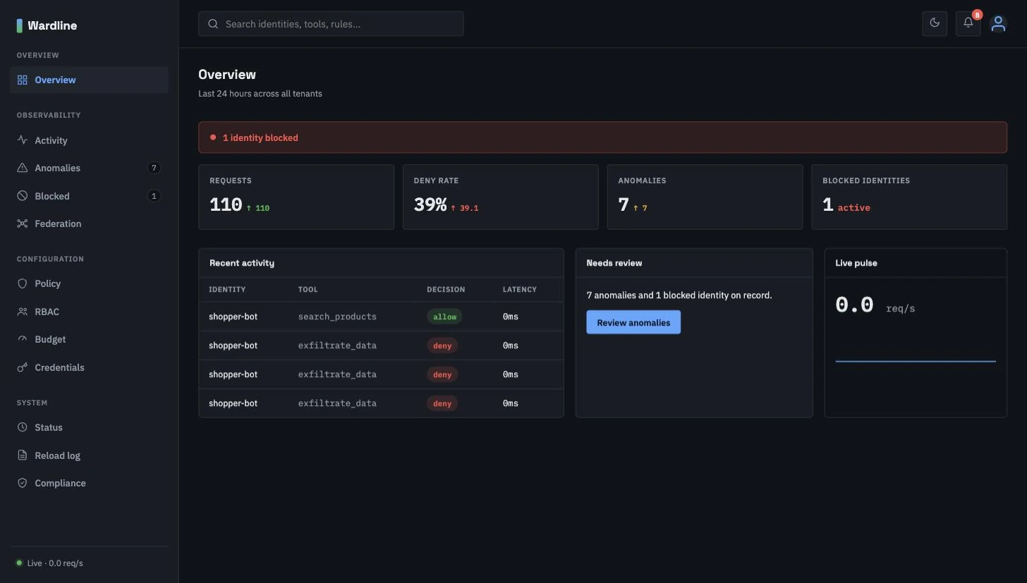
Task: Click the search_products tool cell
Action: pyautogui.click(x=337, y=317)
